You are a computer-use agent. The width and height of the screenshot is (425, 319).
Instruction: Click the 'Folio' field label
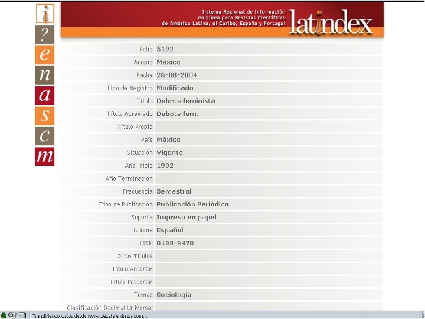[x=146, y=49]
